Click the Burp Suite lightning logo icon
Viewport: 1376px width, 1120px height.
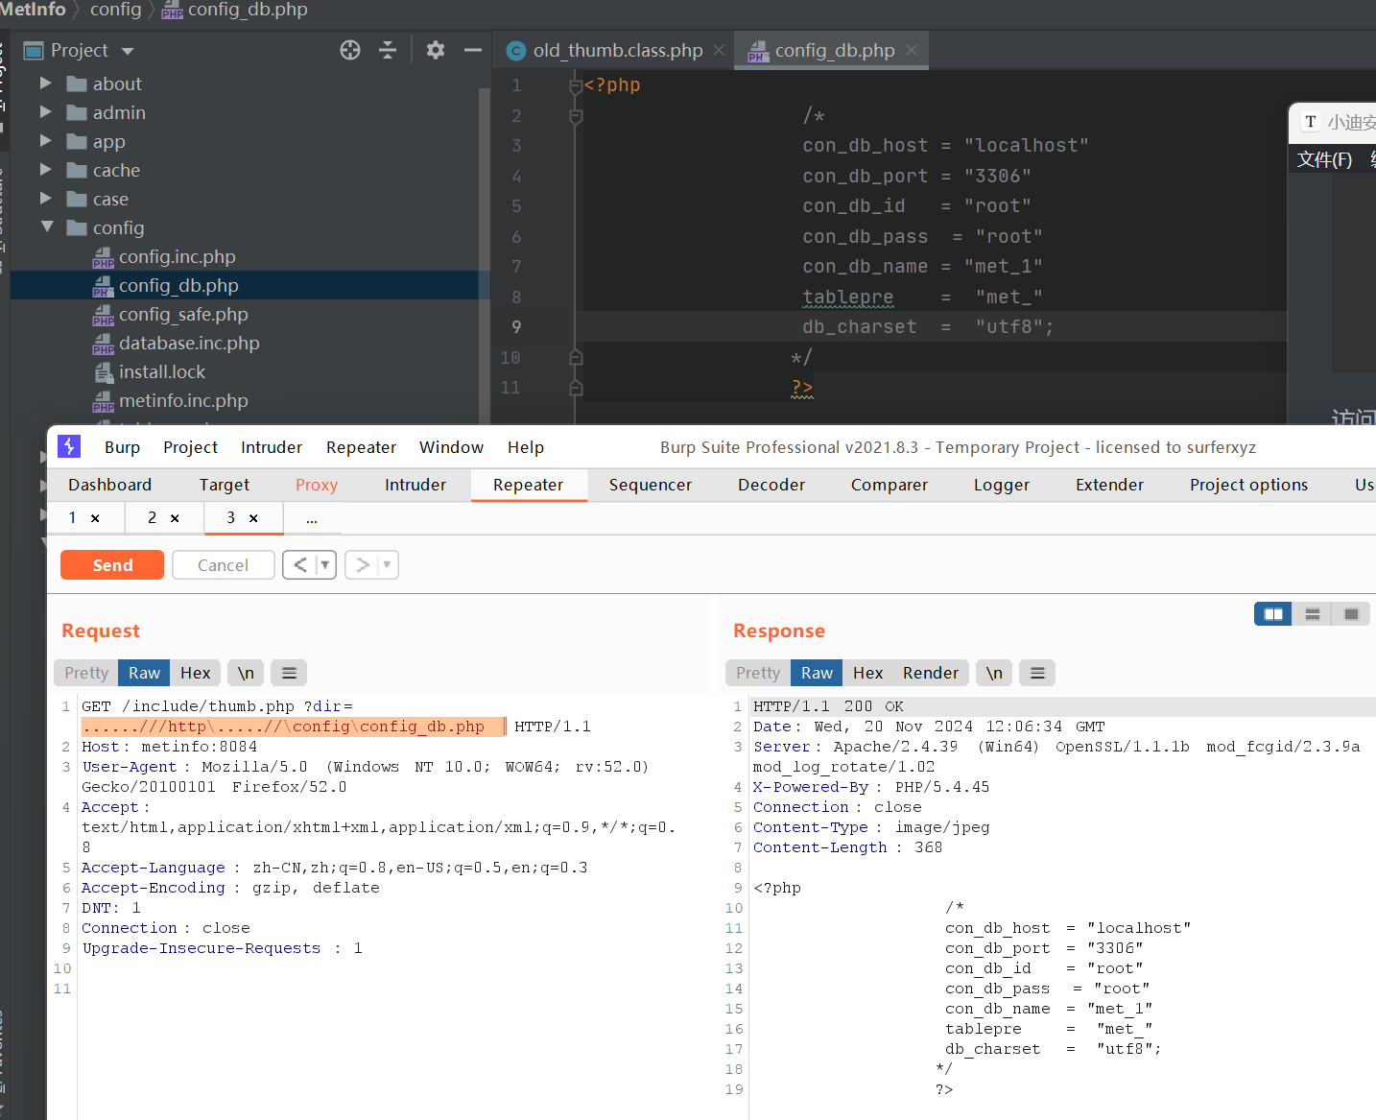69,446
